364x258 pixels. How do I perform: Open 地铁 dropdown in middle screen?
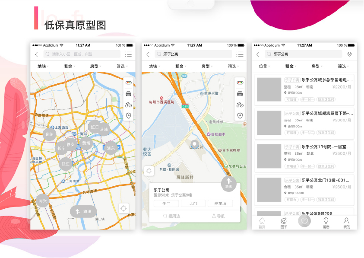coord(155,66)
